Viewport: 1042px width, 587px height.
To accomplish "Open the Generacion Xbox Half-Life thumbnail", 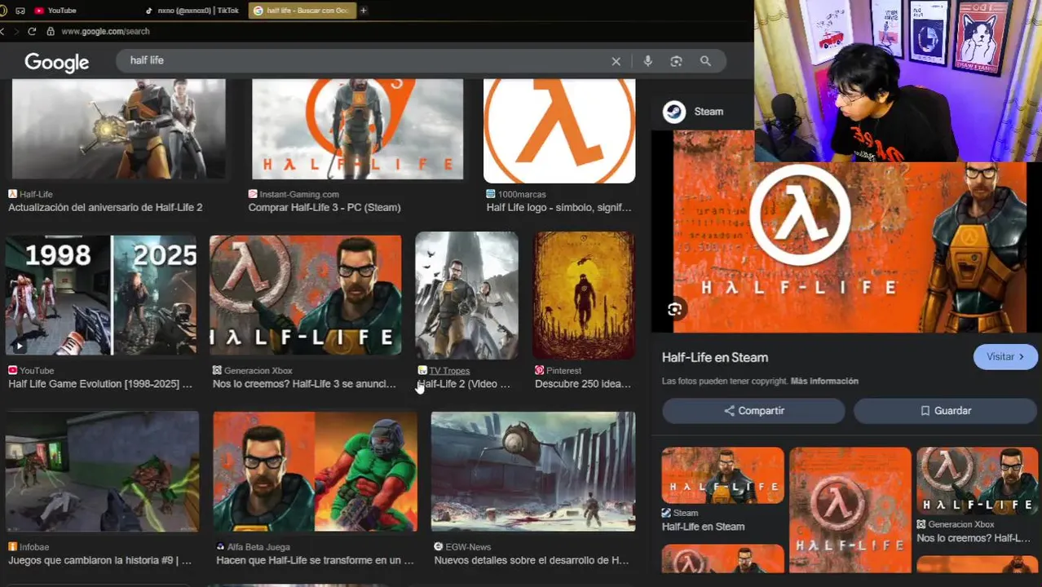I will 306,295.
